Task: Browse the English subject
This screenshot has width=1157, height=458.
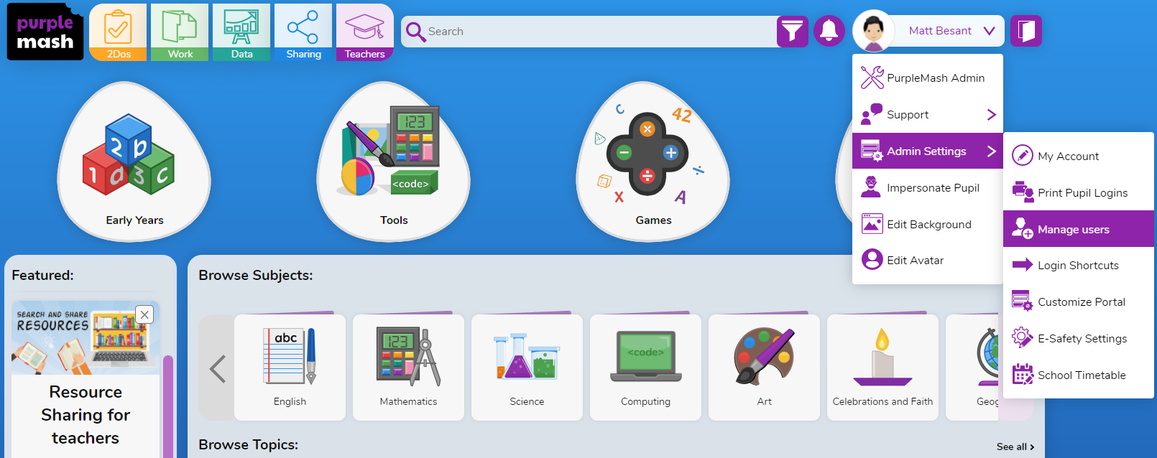Action: pos(290,368)
